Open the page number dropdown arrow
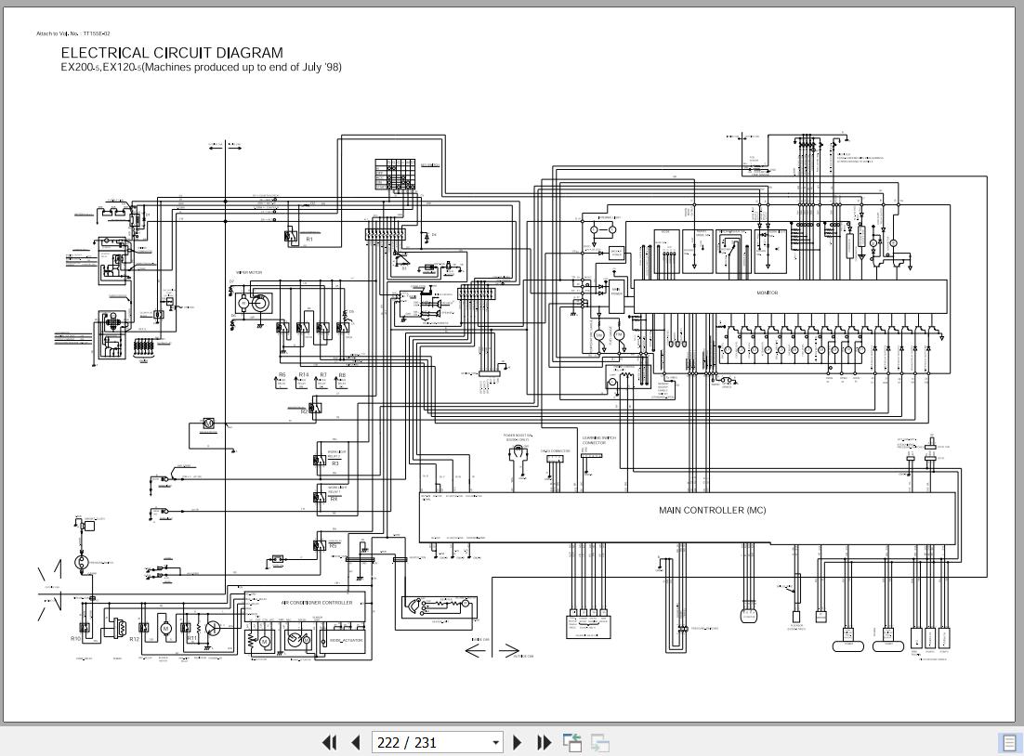 click(x=495, y=742)
